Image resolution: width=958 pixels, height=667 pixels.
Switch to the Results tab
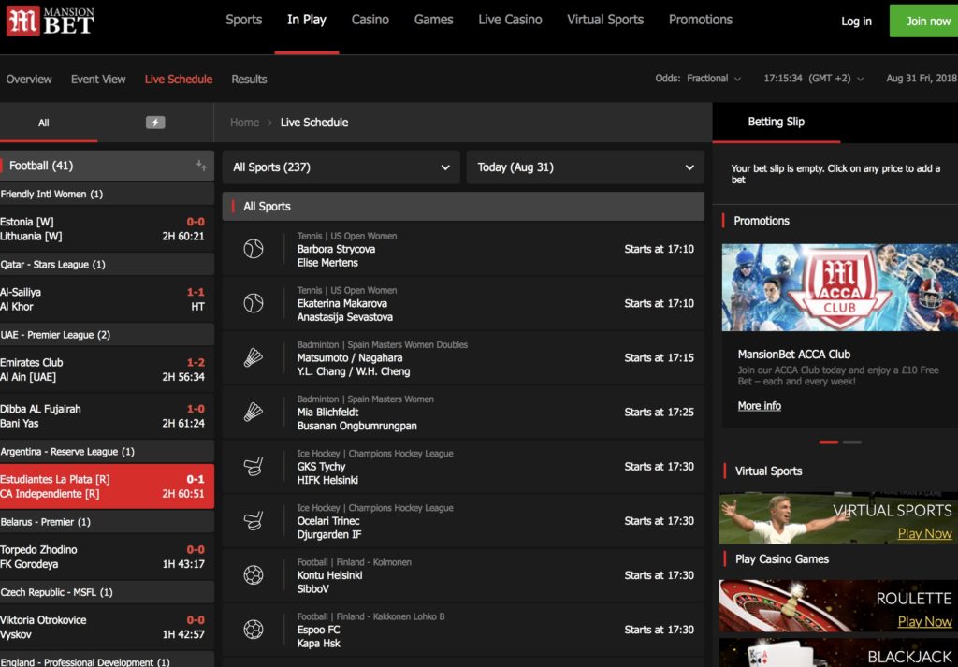pos(249,79)
